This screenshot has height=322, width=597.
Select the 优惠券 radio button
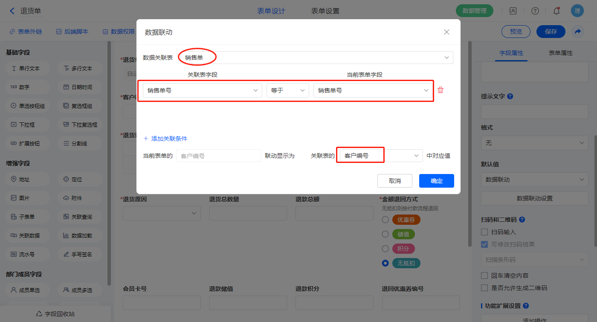coord(385,220)
